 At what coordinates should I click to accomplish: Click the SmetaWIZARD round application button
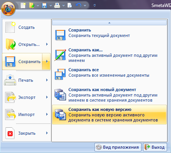pos(8,9)
